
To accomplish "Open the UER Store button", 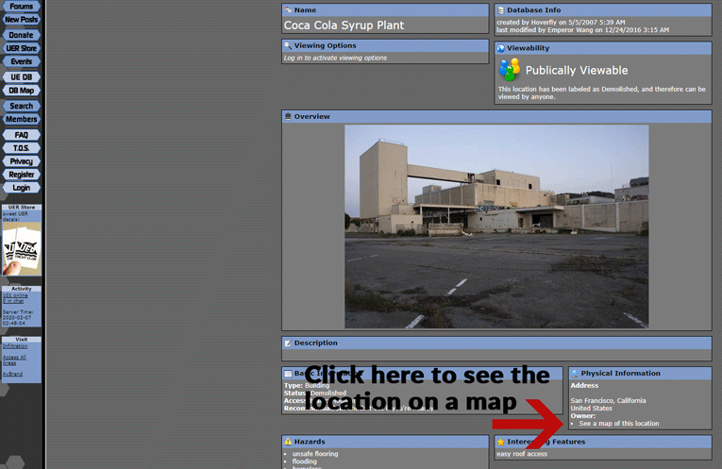I will [21, 48].
